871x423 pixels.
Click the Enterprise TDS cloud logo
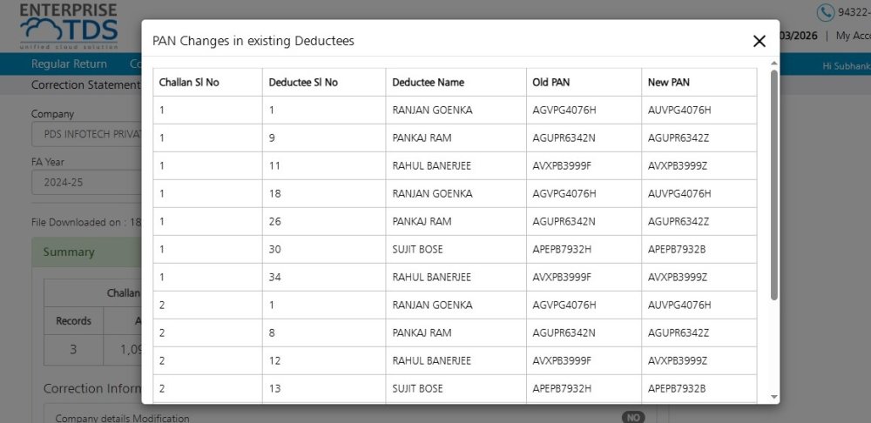click(x=68, y=26)
